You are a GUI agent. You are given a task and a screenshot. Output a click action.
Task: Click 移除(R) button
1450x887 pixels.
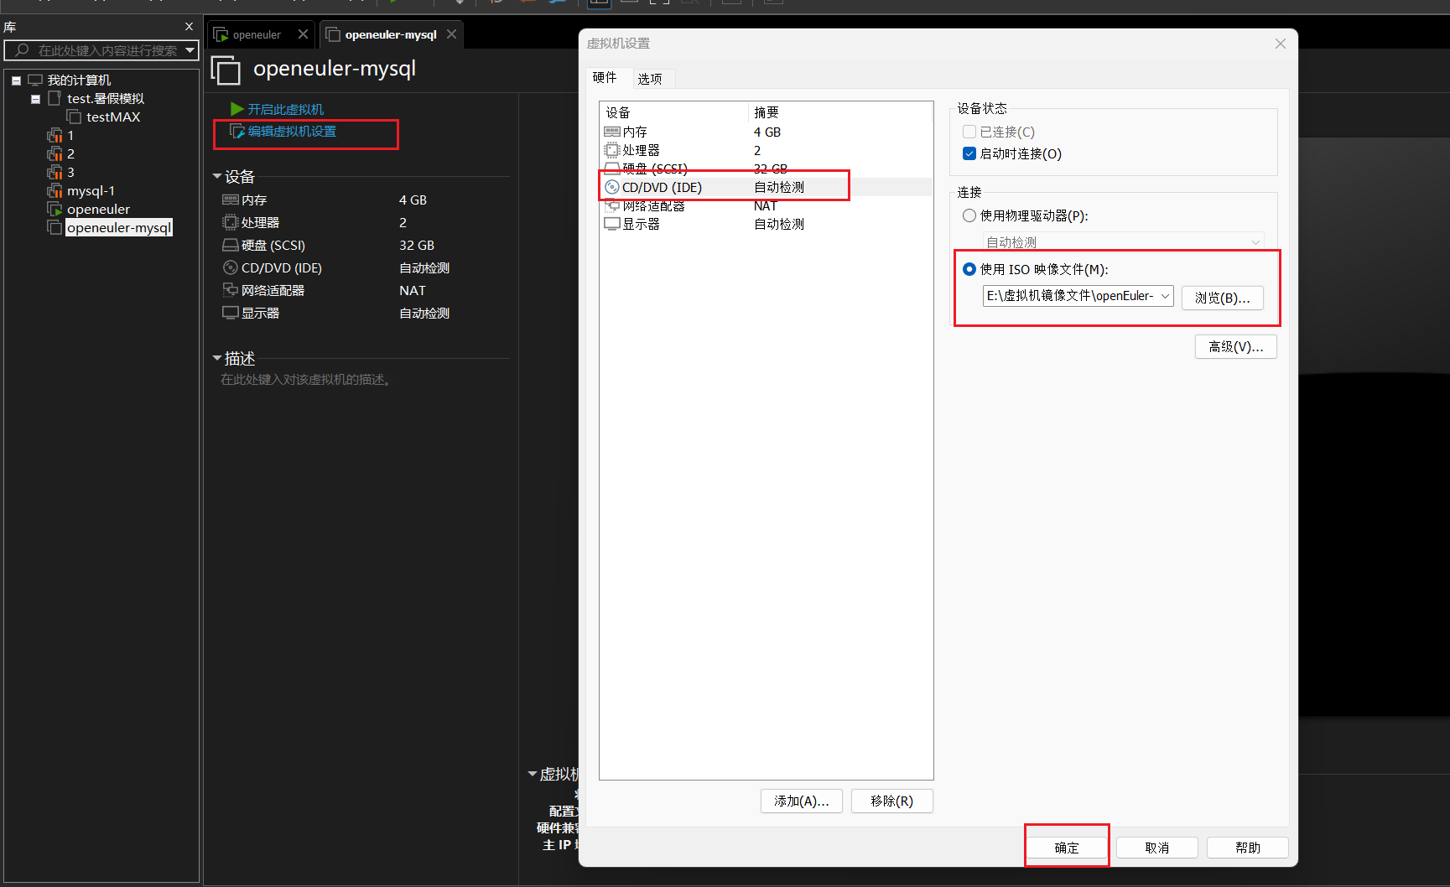(x=892, y=801)
